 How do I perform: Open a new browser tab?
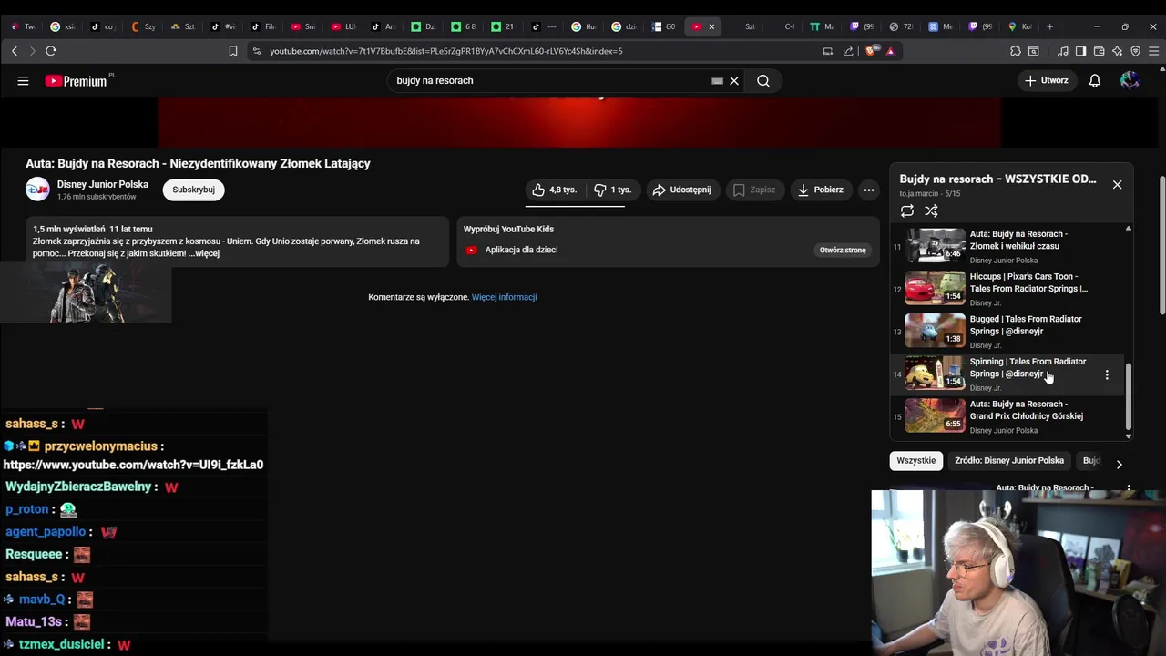pyautogui.click(x=1049, y=26)
